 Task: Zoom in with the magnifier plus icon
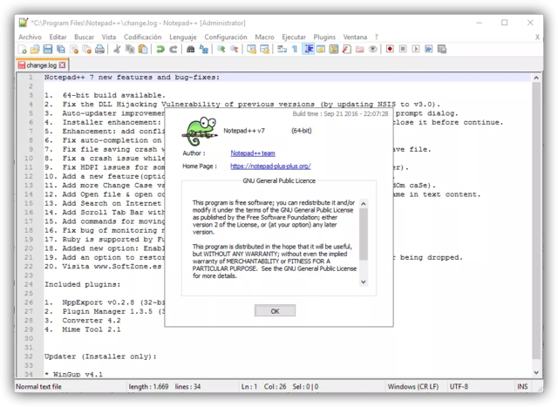tap(221, 49)
